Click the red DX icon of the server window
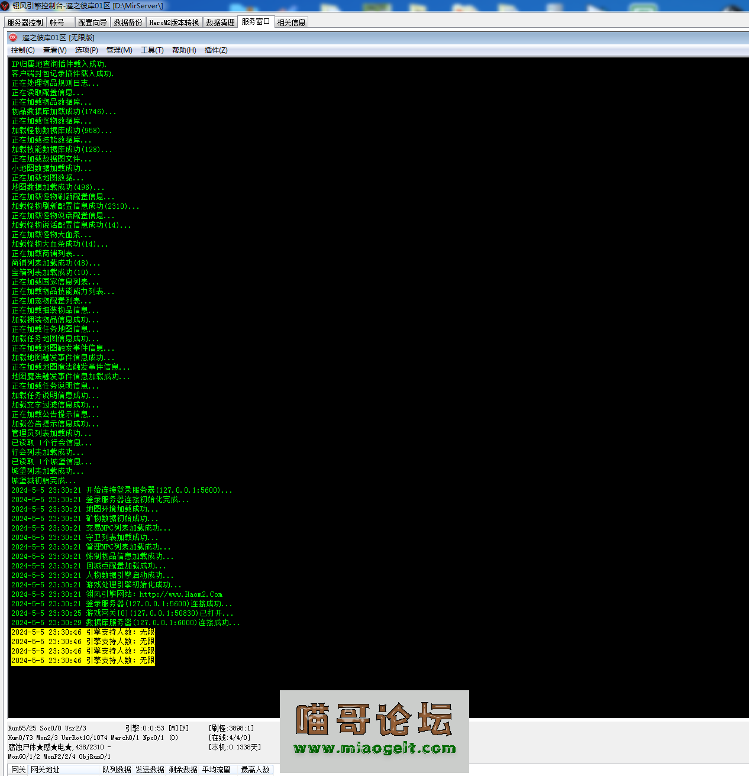 pyautogui.click(x=13, y=37)
